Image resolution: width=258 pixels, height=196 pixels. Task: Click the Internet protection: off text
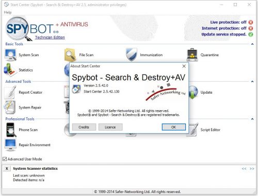coord(224,28)
